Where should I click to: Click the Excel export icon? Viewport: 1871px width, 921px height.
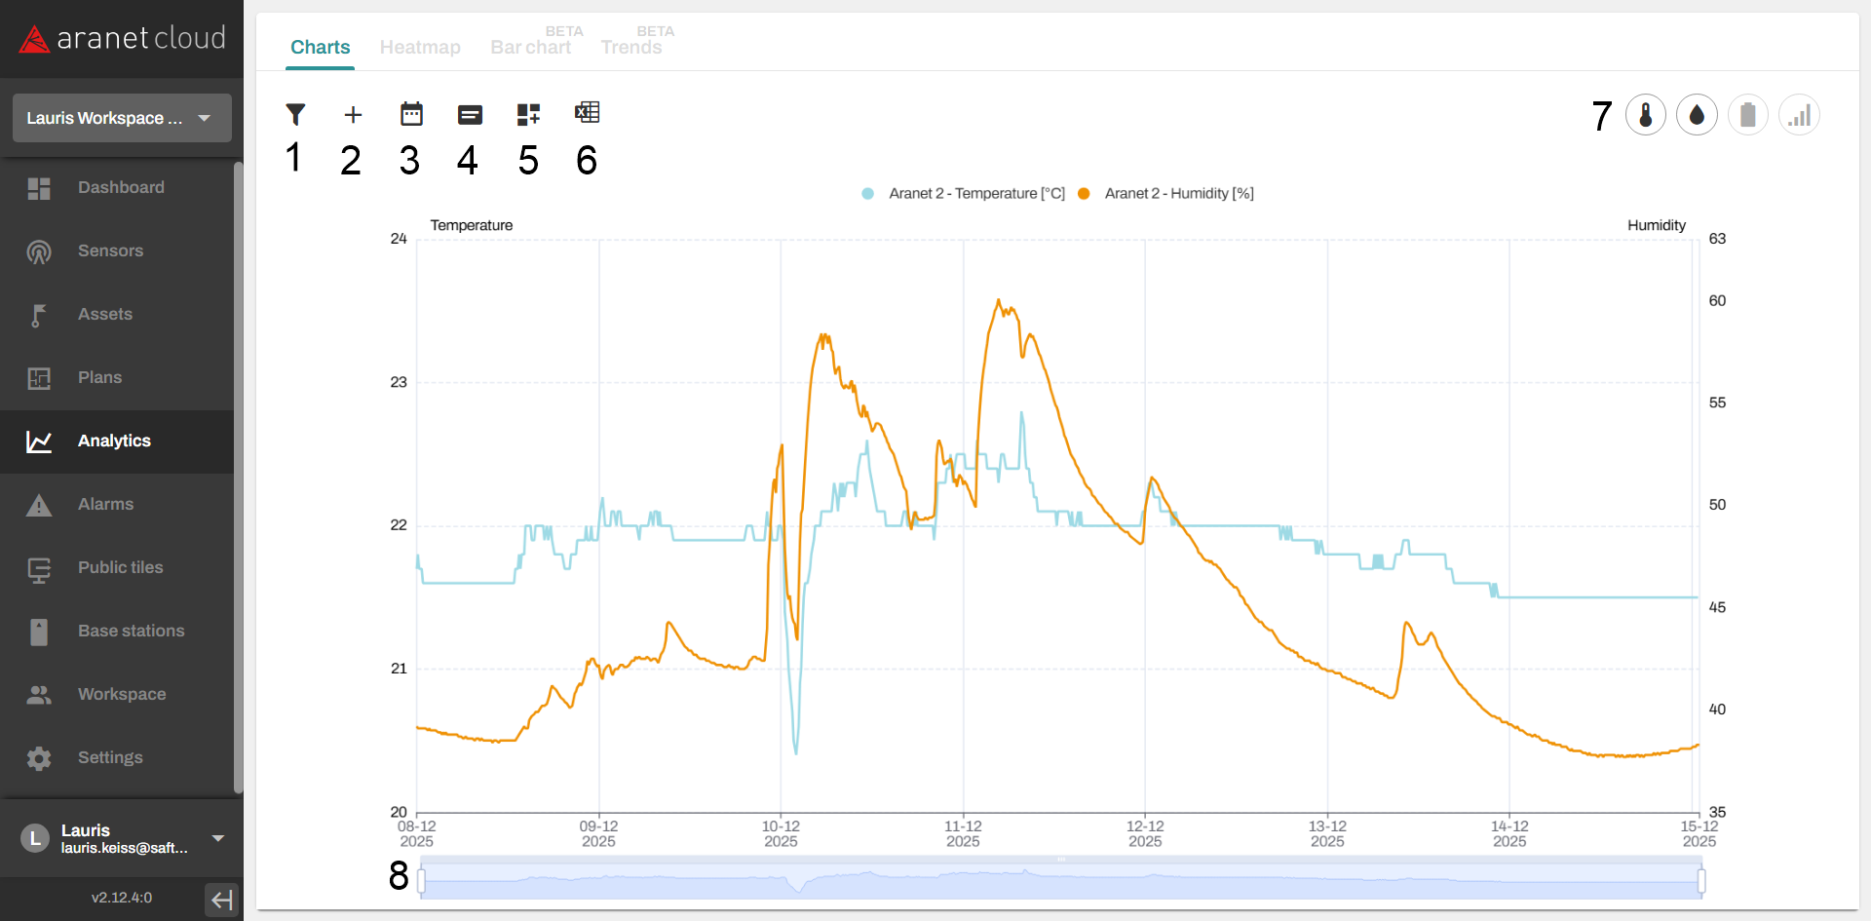(587, 113)
